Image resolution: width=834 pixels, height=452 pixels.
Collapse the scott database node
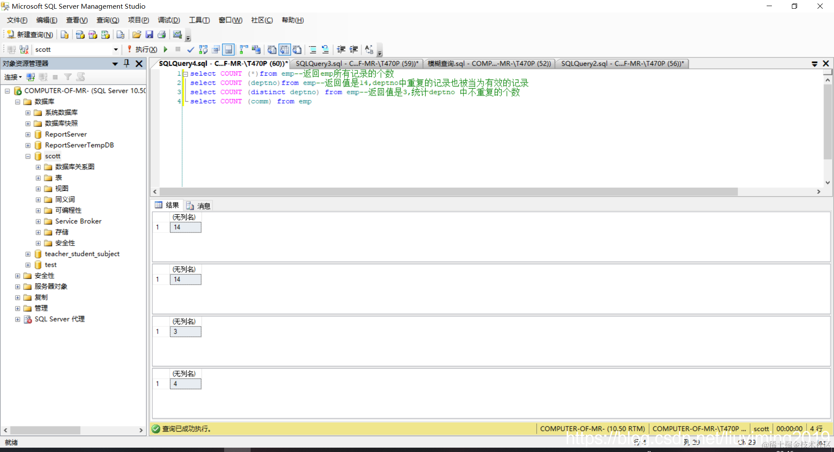click(x=28, y=156)
